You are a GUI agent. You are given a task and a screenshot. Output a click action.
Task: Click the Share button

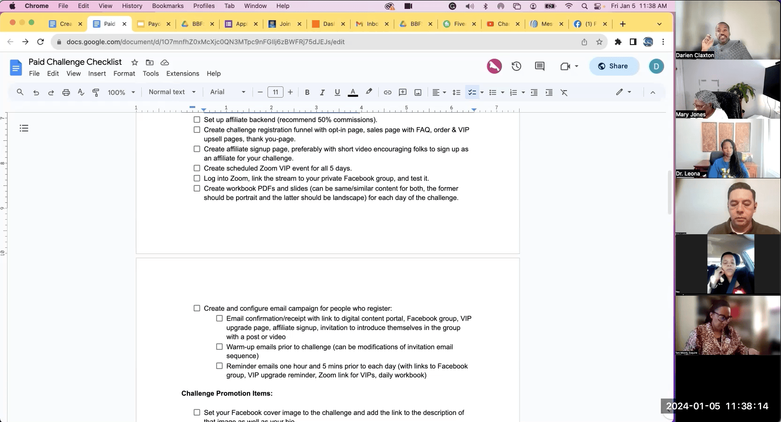pos(613,66)
